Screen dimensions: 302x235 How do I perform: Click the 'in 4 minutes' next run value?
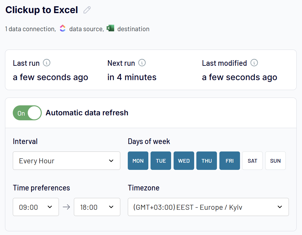click(132, 77)
